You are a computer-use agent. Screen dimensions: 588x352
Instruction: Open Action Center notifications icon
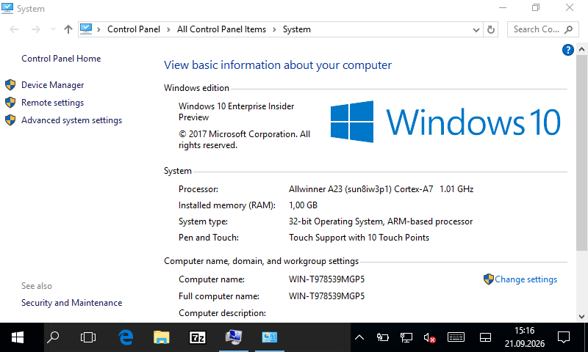(564, 337)
